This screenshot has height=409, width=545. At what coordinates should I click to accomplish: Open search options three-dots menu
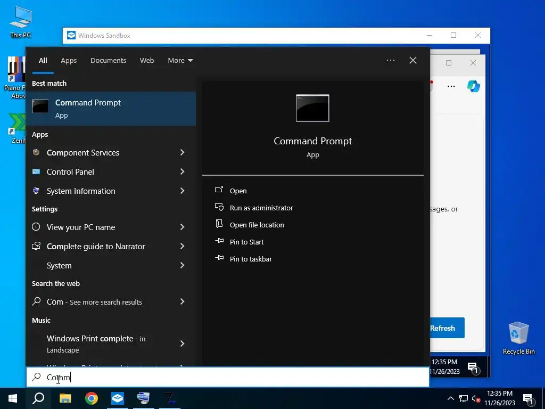391,60
